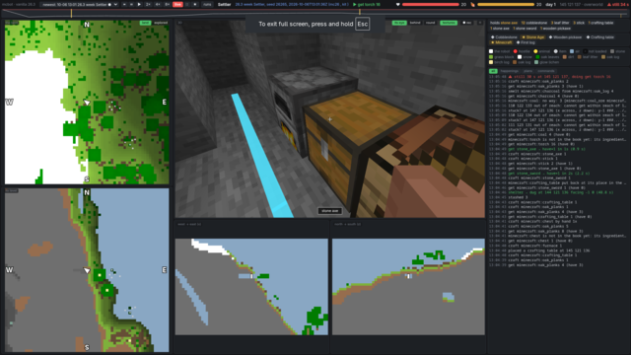Select the round camera view
This screenshot has height=355, width=631.
pos(430,23)
